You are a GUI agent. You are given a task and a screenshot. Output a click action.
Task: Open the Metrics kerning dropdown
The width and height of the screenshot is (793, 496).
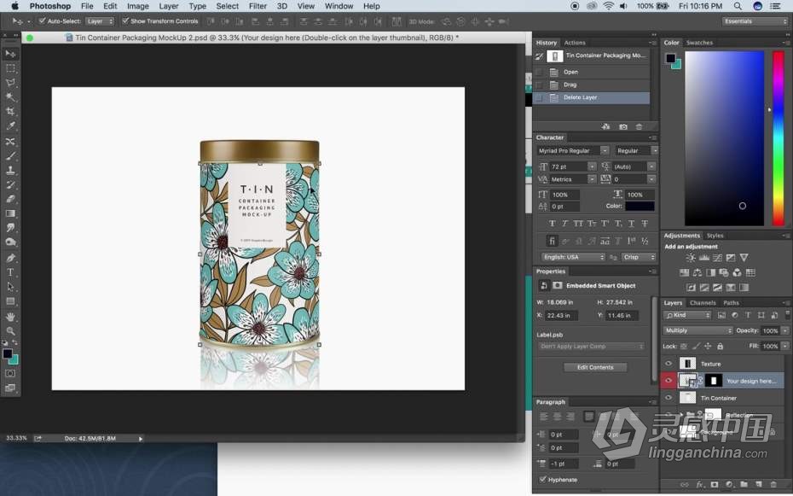click(593, 179)
